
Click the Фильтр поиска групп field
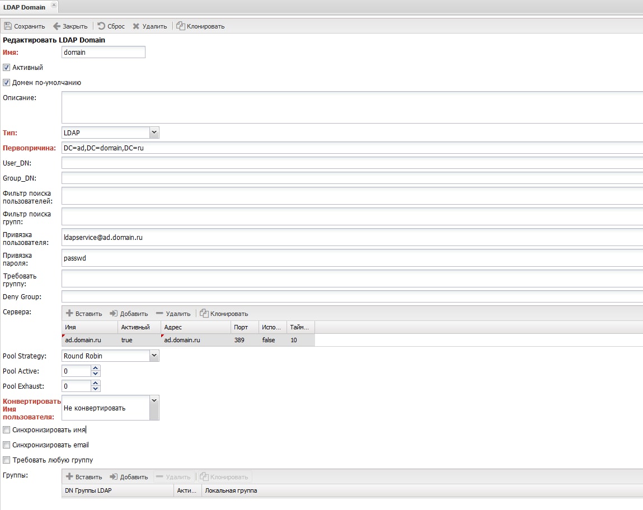coord(352,216)
